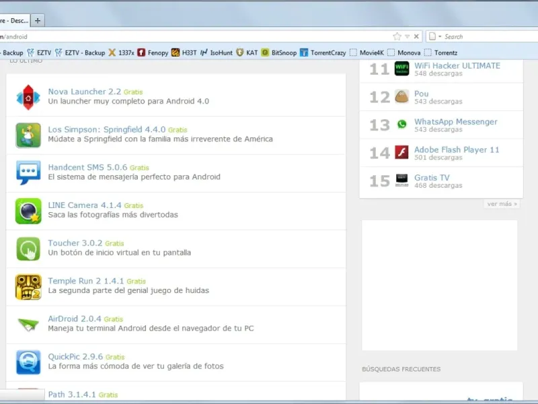Screen dimensions: 538x404
Task: Open the BitSnoop bookmark
Action: pyautogui.click(x=278, y=53)
